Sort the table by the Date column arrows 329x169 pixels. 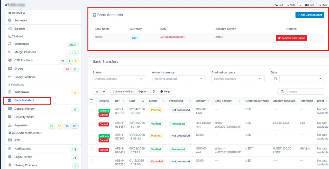(x=143, y=101)
